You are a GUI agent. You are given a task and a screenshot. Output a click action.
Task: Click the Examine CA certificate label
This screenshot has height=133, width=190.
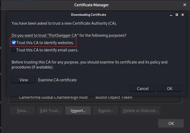coord(57,80)
